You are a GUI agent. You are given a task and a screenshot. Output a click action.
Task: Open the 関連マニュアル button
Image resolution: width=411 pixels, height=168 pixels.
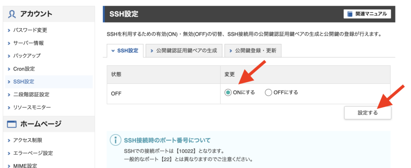click(367, 14)
